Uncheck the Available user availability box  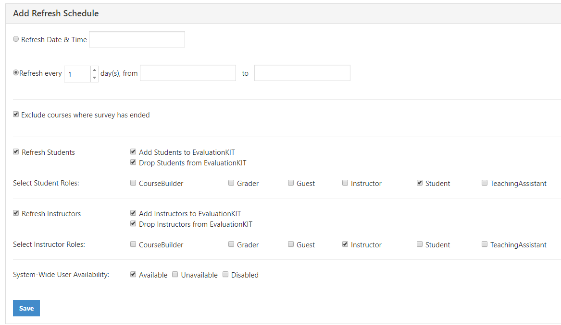(x=133, y=275)
